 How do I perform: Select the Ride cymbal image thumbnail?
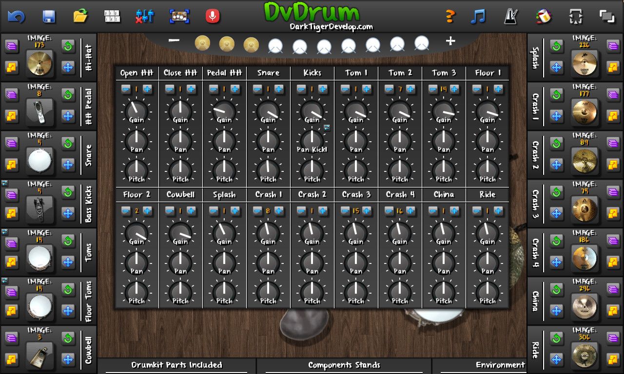[x=584, y=355]
